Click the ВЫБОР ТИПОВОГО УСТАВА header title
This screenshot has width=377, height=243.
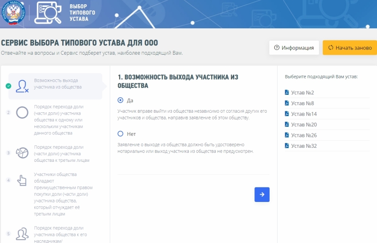coord(82,13)
